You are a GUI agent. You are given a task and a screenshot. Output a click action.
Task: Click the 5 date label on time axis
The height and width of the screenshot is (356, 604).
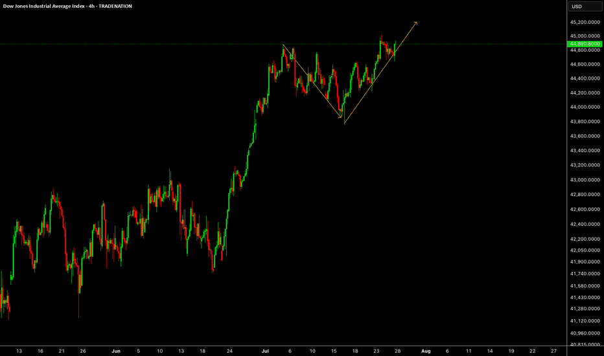(138, 351)
